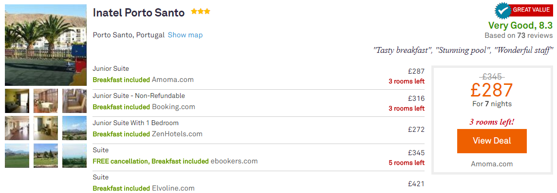Select the Booking.com Non-Refundable Junior Suite offer
This screenshot has height=193, width=557.
click(x=259, y=103)
